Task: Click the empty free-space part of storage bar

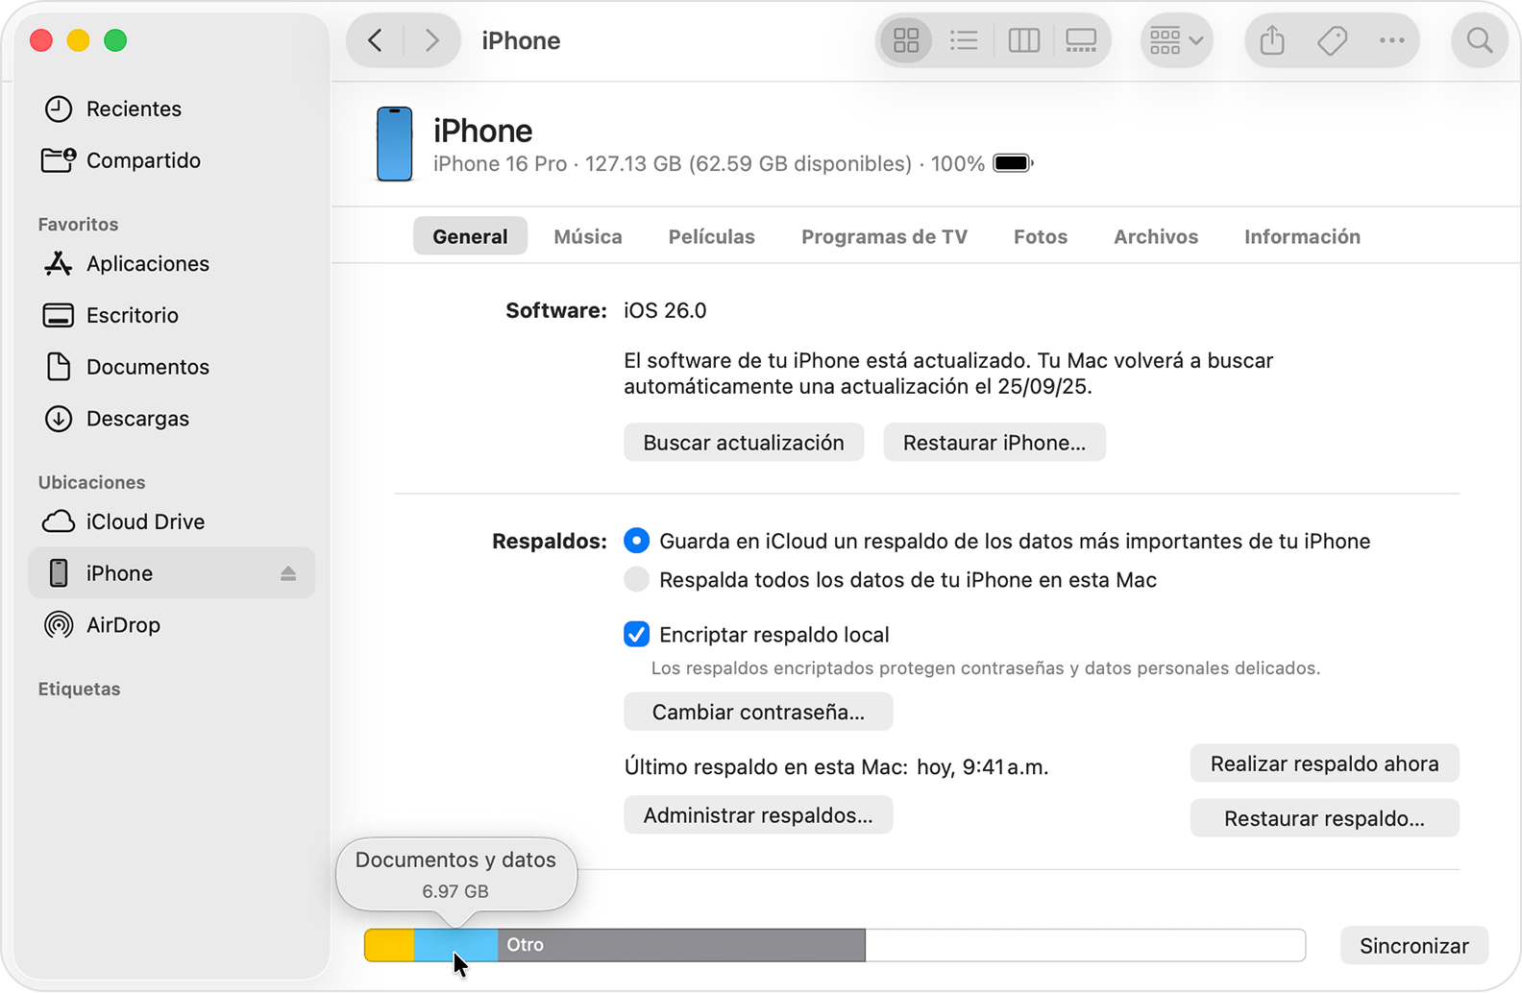Action: point(1085,945)
